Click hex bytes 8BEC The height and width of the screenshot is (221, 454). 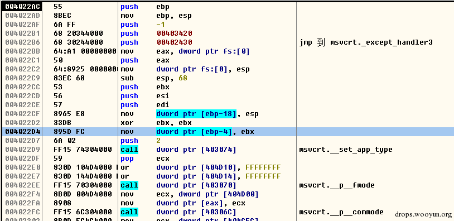[62, 16]
